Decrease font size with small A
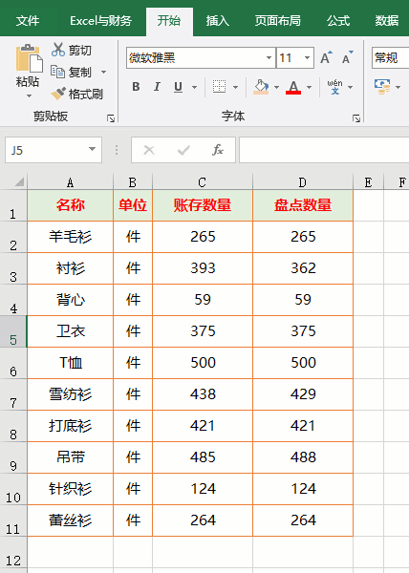The image size is (409, 573). [x=347, y=57]
